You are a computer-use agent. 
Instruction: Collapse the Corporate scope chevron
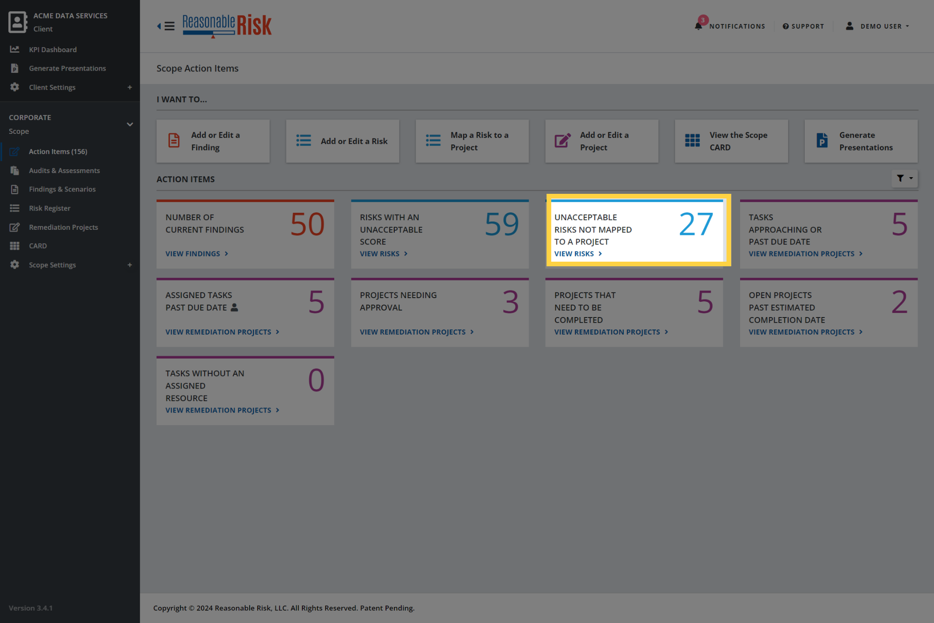[130, 124]
